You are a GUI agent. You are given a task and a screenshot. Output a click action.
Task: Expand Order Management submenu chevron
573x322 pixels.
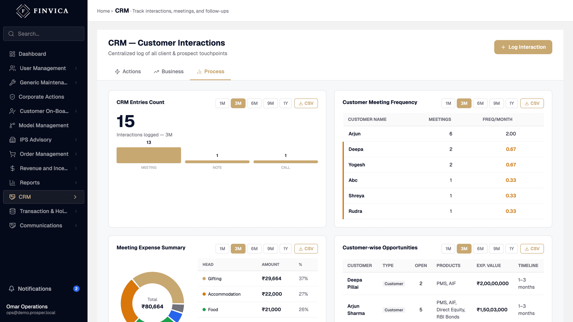click(x=76, y=154)
